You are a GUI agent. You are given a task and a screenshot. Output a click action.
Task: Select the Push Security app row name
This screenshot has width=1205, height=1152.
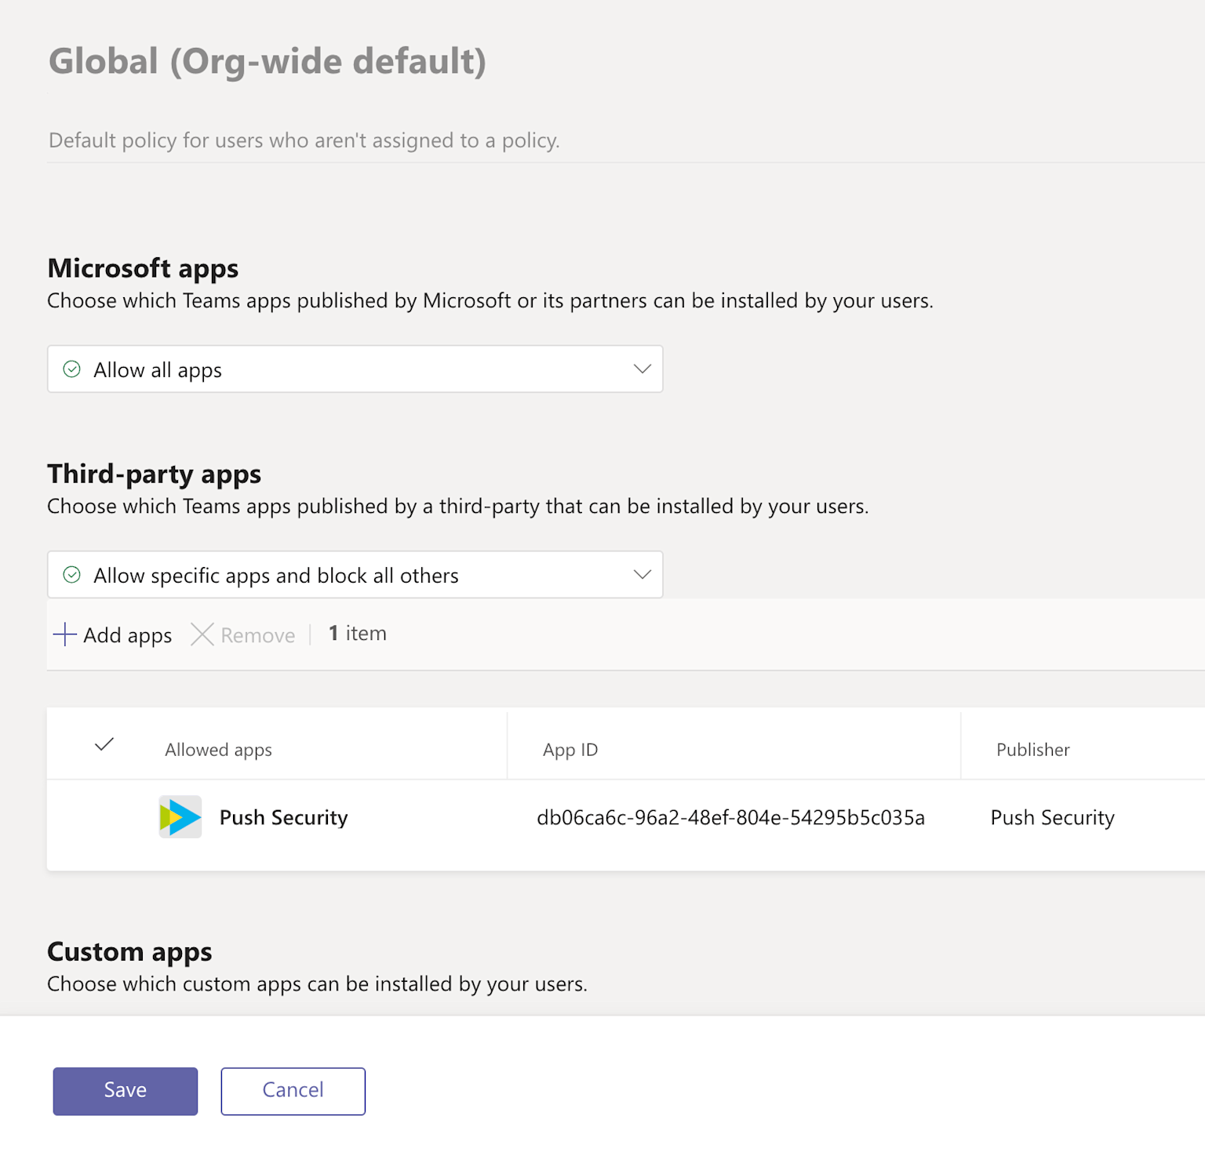point(283,818)
